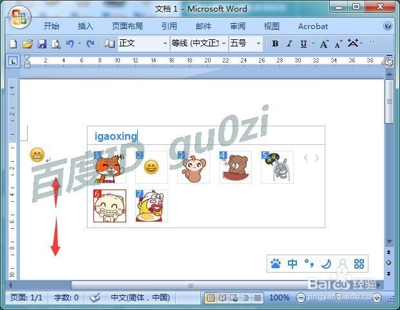
Task: Select candidate 4 brown bear sticker
Action: (235, 167)
